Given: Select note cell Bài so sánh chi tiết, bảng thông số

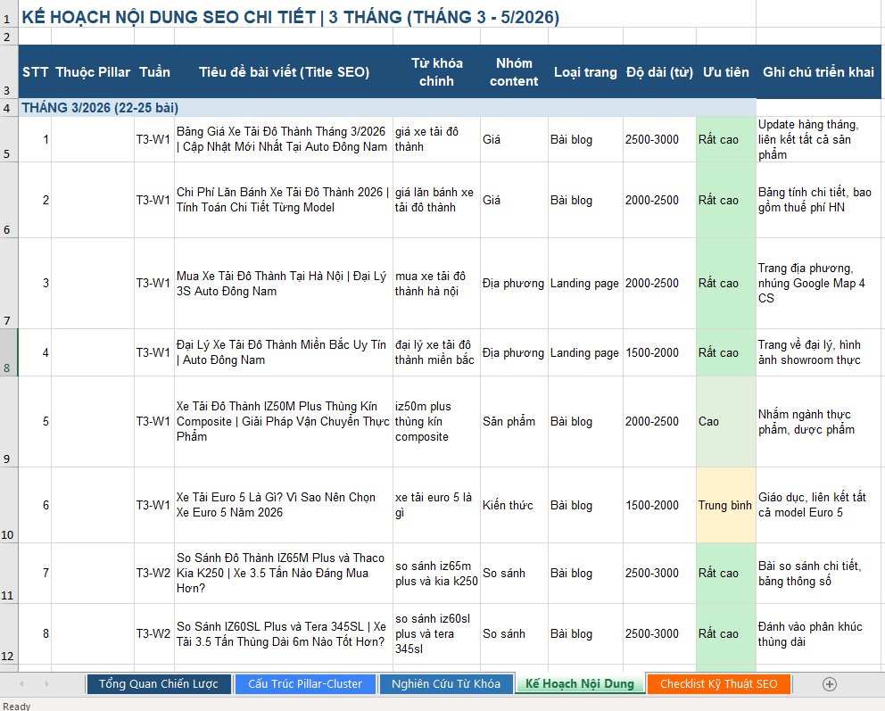Looking at the screenshot, I should (818, 574).
